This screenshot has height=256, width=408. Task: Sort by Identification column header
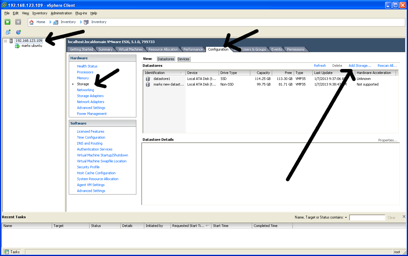[164, 73]
